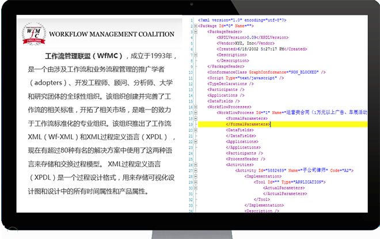Collapse the Implementation fold marker on line 28

click(196, 176)
